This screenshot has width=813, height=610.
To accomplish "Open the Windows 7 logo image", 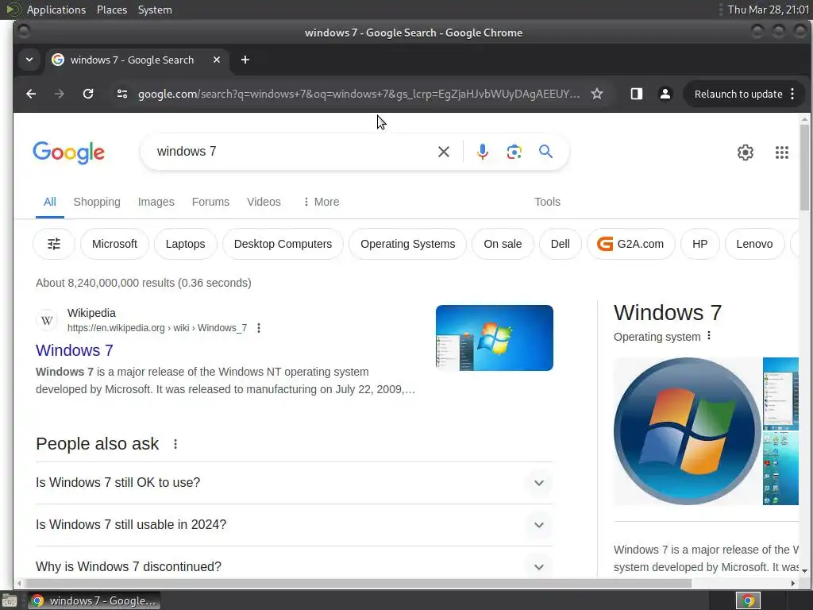I will 687,431.
